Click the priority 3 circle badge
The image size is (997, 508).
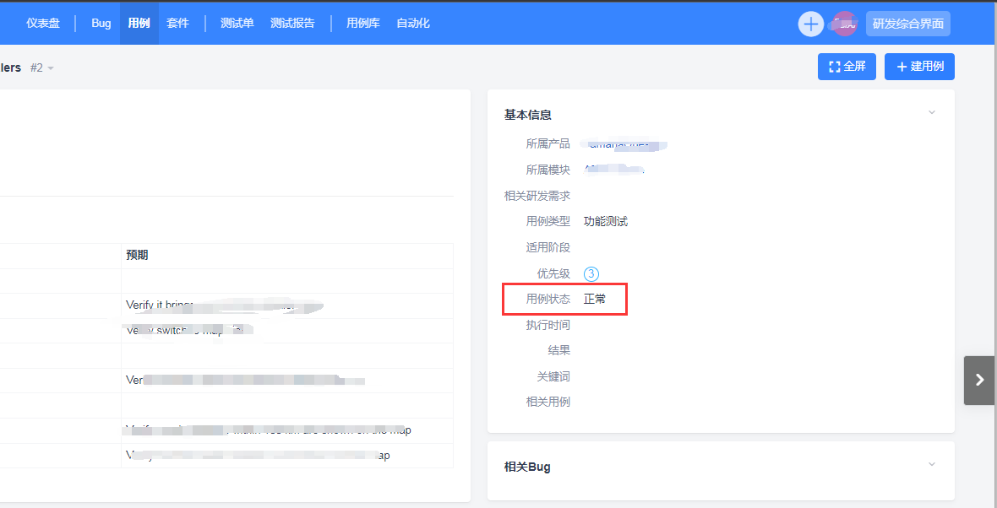pyautogui.click(x=591, y=273)
